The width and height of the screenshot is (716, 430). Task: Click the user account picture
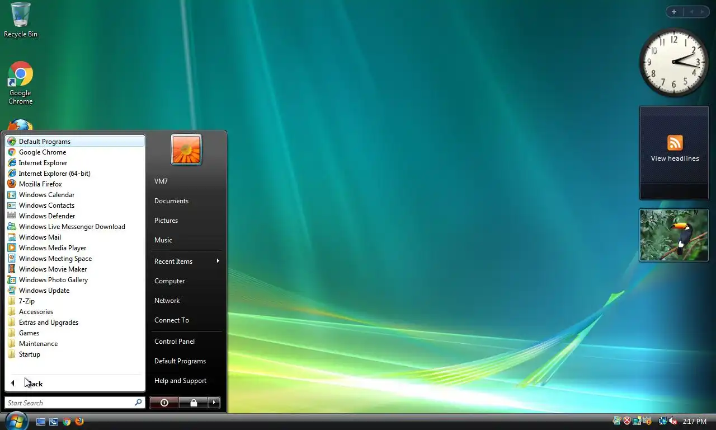pyautogui.click(x=186, y=149)
